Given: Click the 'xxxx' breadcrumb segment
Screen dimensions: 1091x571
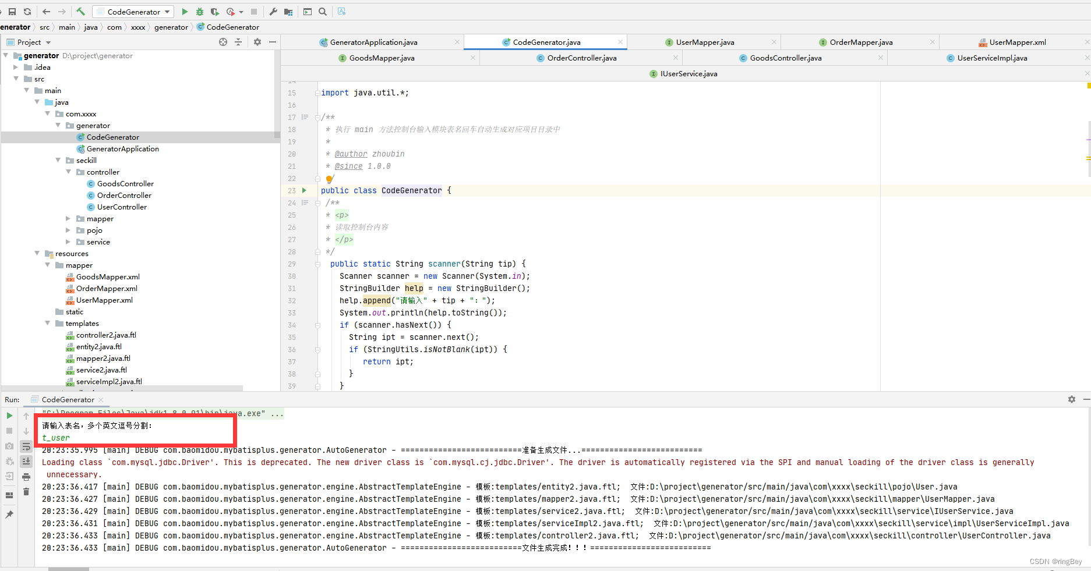Looking at the screenshot, I should tap(138, 27).
